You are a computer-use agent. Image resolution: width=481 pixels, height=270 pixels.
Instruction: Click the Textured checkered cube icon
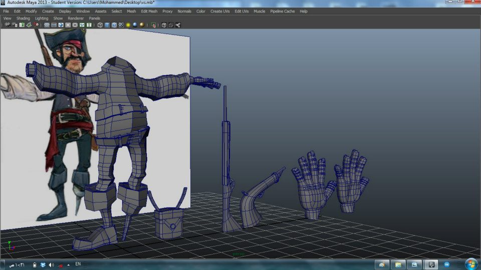tap(121, 25)
